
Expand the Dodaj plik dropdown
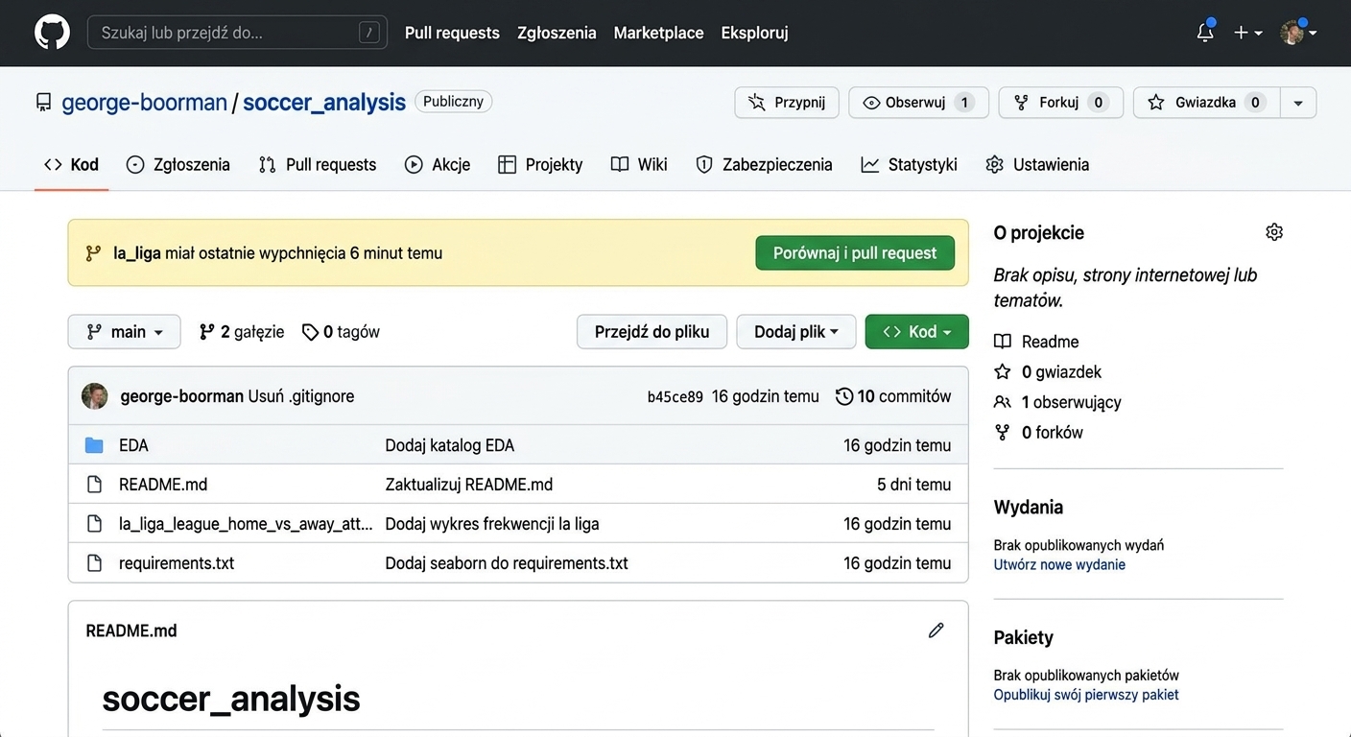tap(795, 332)
